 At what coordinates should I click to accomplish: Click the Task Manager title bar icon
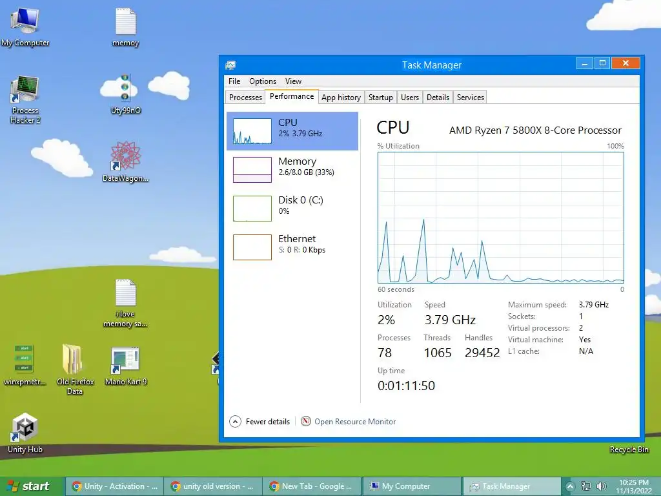(x=230, y=65)
